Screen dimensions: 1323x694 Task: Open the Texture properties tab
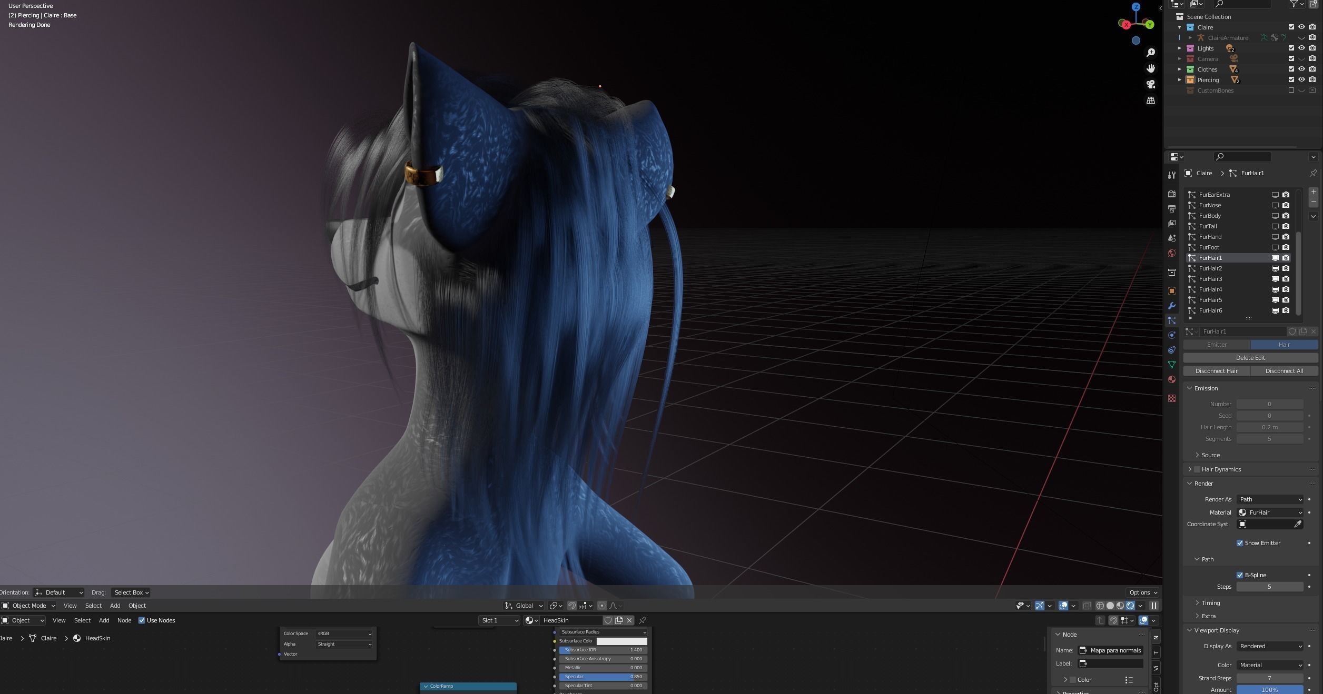pyautogui.click(x=1171, y=398)
